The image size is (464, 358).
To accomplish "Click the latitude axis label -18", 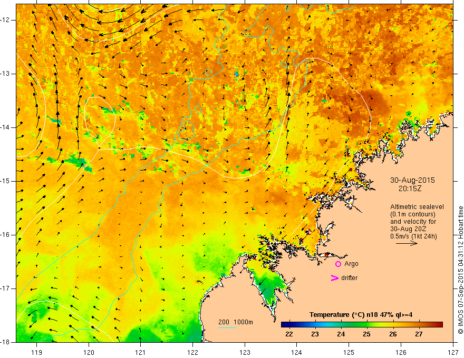I will (x=5, y=342).
